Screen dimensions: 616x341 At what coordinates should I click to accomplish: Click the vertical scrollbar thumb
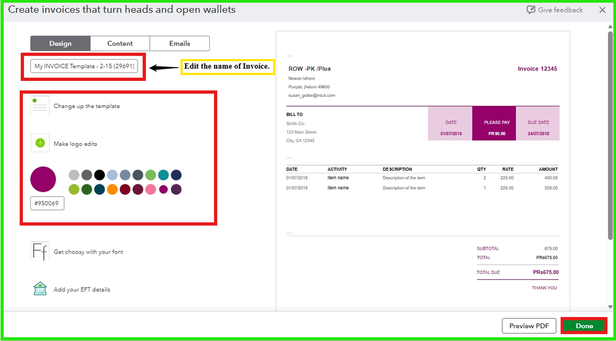610,136
